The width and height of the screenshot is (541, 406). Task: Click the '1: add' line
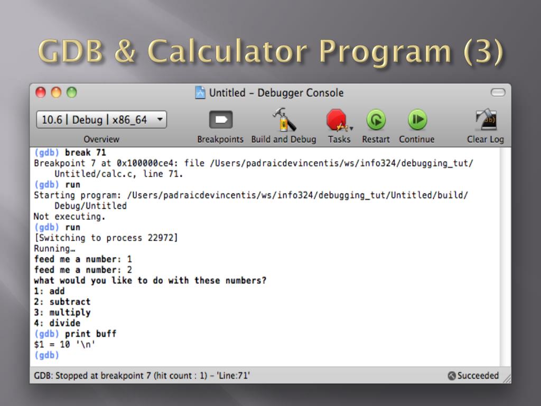[x=49, y=291]
